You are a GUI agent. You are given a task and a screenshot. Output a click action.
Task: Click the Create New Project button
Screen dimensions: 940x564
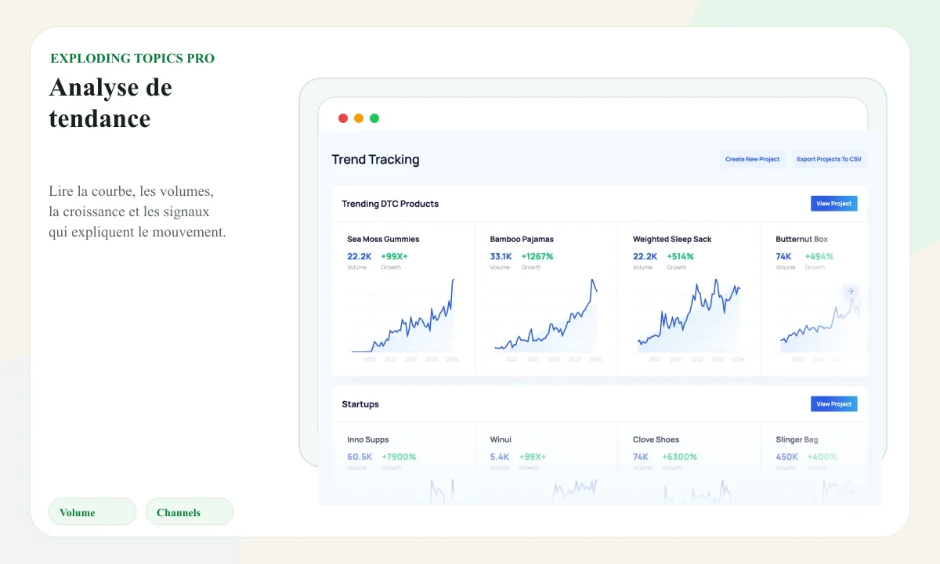(753, 159)
